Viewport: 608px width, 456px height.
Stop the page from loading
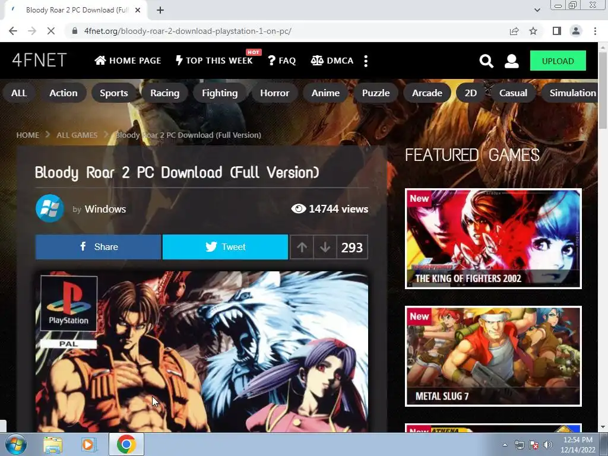(x=51, y=31)
